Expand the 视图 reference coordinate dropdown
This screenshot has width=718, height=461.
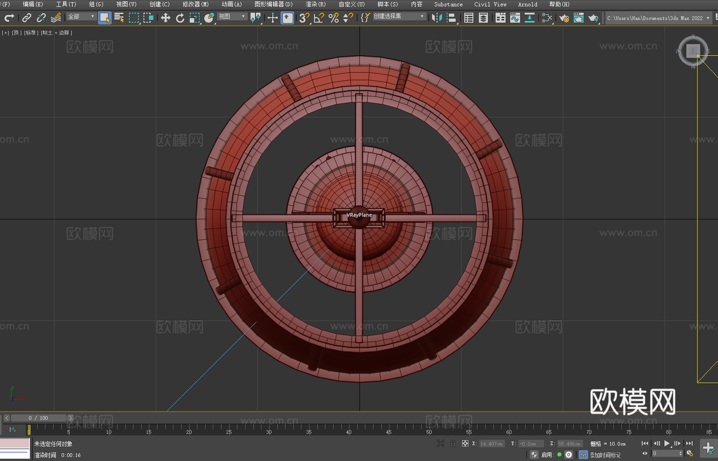pos(232,16)
